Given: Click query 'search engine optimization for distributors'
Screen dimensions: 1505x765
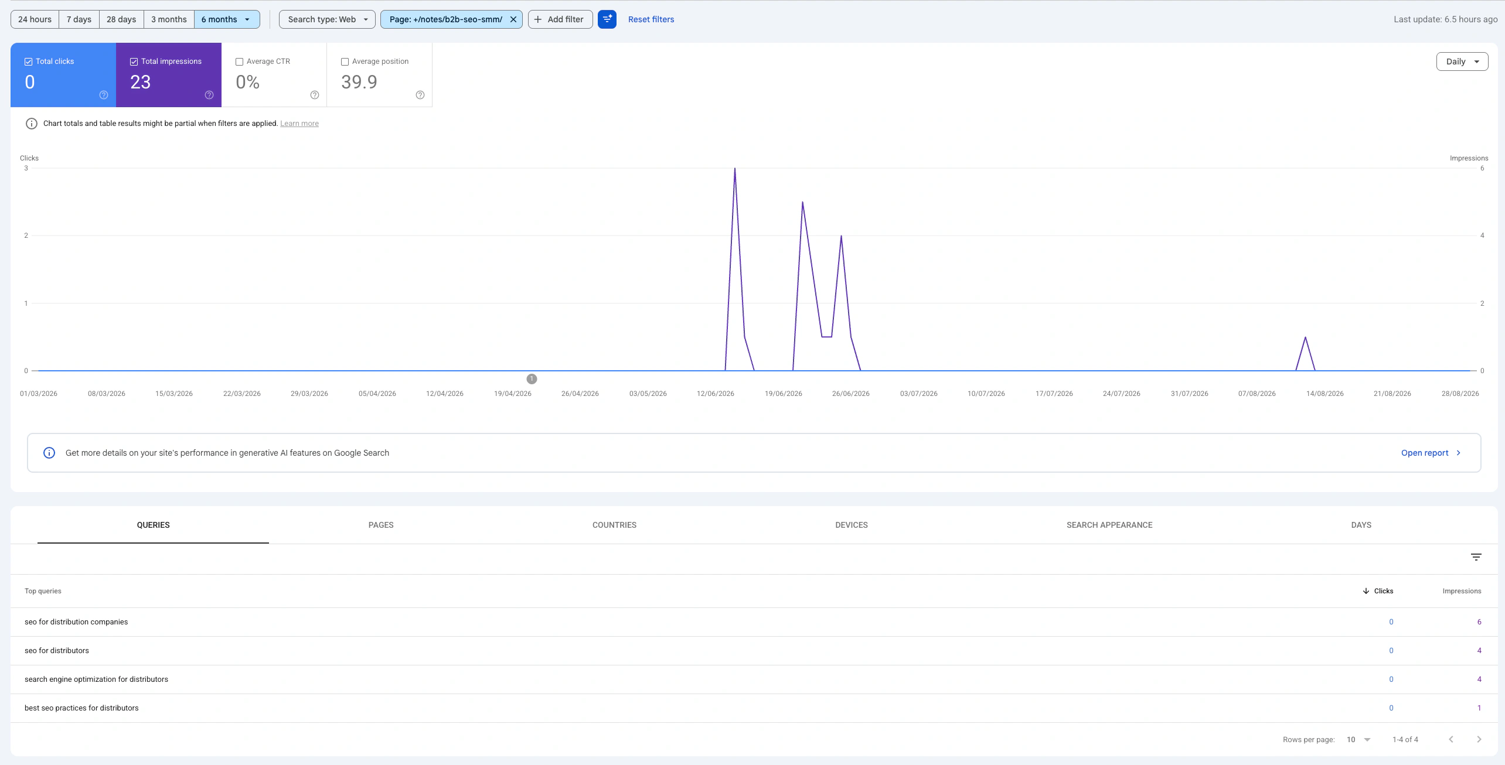Looking at the screenshot, I should 96,679.
